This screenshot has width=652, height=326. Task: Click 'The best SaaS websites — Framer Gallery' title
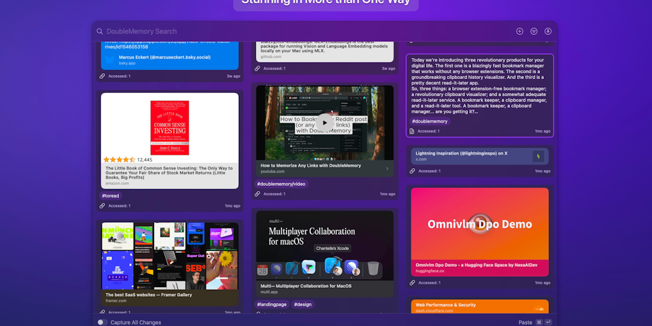point(149,295)
